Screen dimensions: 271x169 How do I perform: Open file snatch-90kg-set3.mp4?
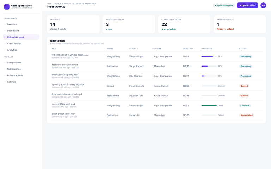pyautogui.click(x=64, y=104)
